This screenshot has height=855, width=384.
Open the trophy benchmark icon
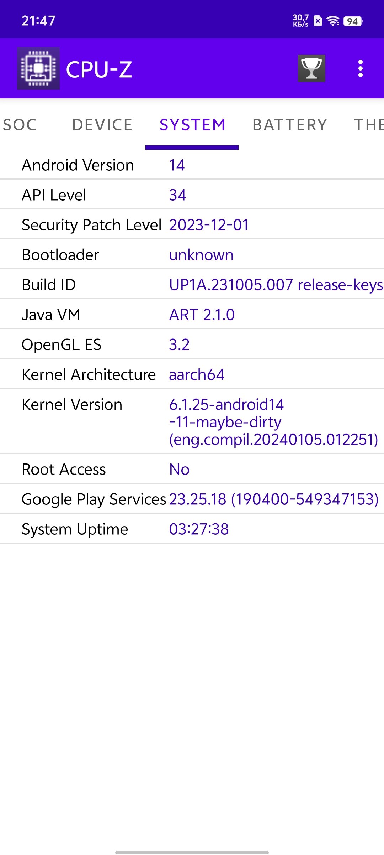311,68
